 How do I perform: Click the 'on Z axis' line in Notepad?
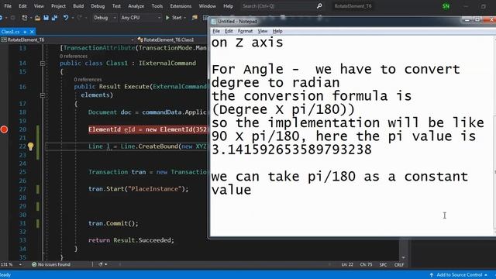coord(247,43)
